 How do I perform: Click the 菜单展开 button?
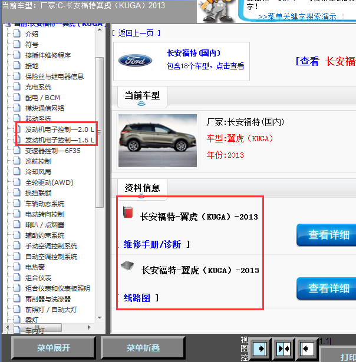(x=54, y=348)
